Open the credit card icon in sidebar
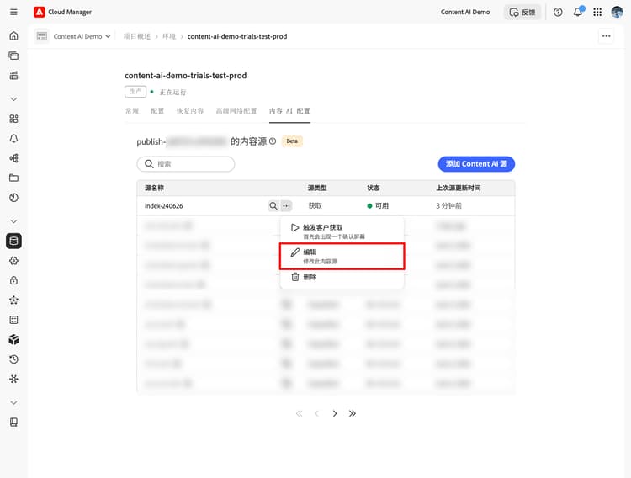 point(13,56)
